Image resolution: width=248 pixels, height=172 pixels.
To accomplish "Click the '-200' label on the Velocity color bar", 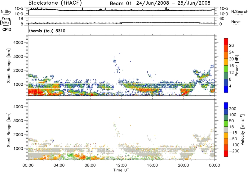I will pyautogui.click(x=234, y=151).
